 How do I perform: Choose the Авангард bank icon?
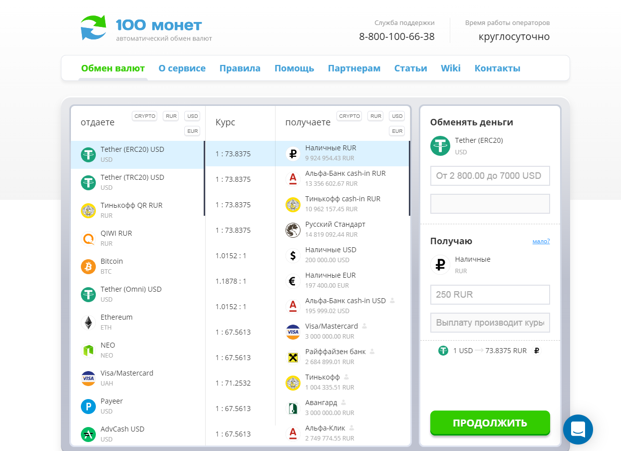point(293,408)
